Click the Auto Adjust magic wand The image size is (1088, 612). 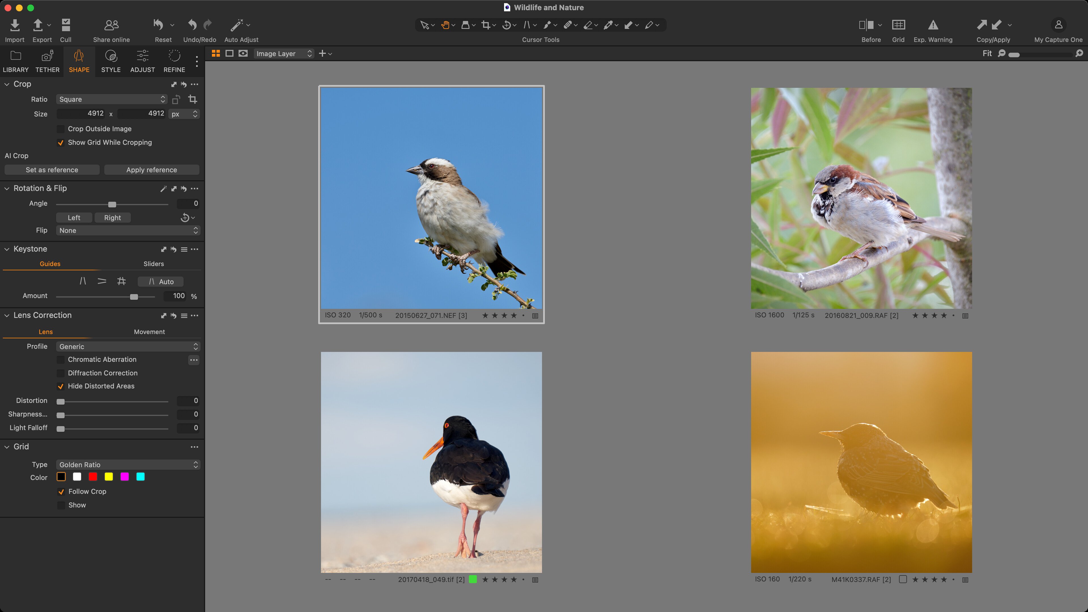click(237, 25)
